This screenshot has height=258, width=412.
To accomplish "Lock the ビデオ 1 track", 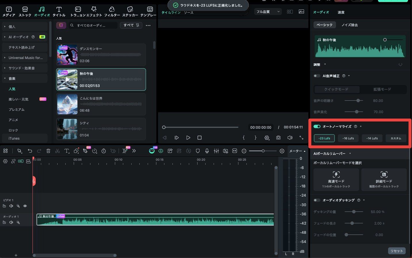I will 4,206.
